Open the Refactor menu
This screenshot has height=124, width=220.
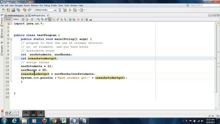click(34, 6)
